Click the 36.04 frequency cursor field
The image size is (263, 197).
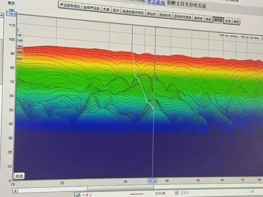point(152,181)
